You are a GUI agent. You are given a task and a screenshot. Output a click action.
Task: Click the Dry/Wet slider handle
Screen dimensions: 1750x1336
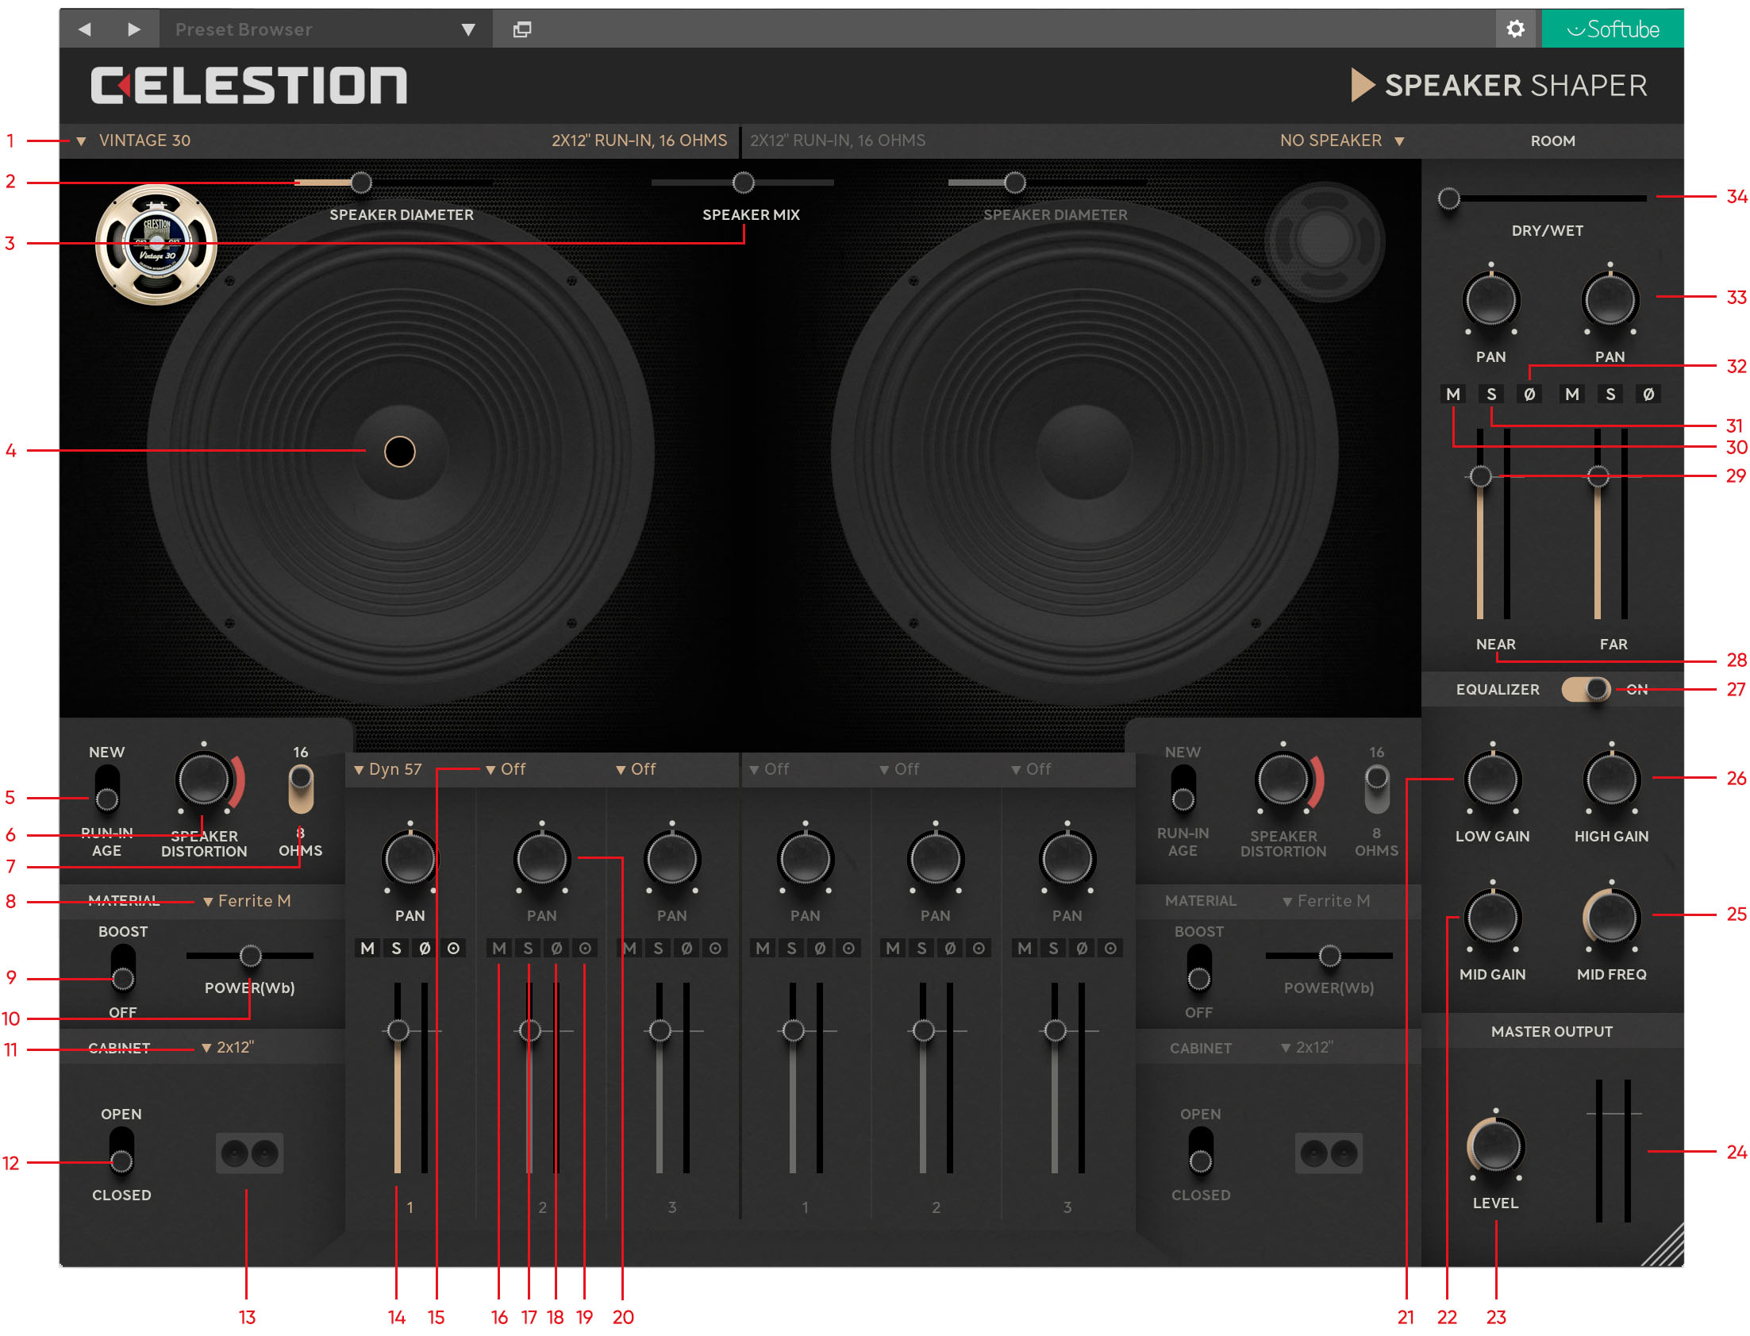(1448, 198)
